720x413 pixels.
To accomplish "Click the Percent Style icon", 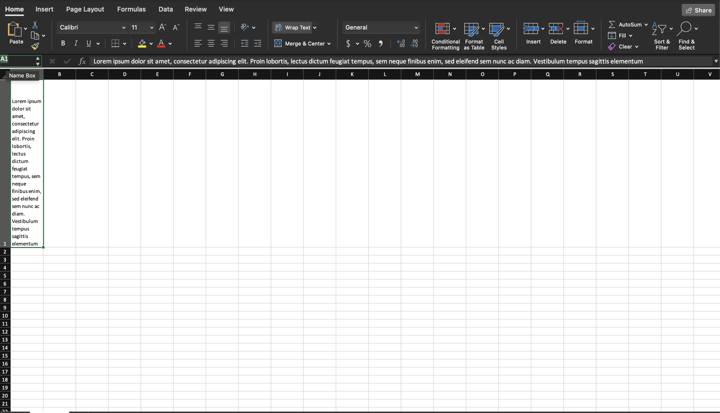I will [367, 43].
